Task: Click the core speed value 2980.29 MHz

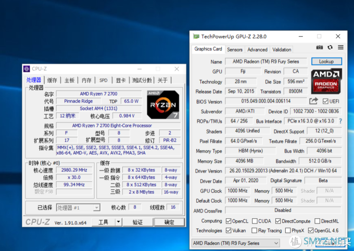Action: [74, 170]
